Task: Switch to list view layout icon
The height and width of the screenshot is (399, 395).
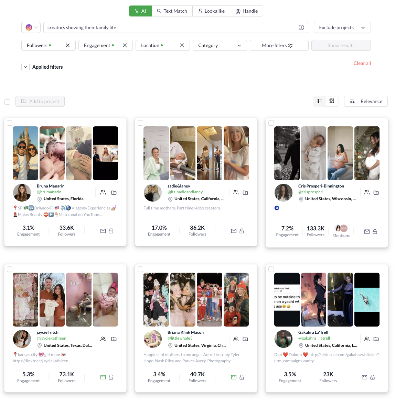Action: [x=320, y=101]
